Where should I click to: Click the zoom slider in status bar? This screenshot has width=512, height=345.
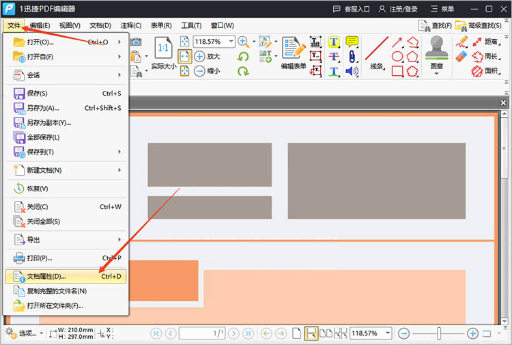point(438,333)
